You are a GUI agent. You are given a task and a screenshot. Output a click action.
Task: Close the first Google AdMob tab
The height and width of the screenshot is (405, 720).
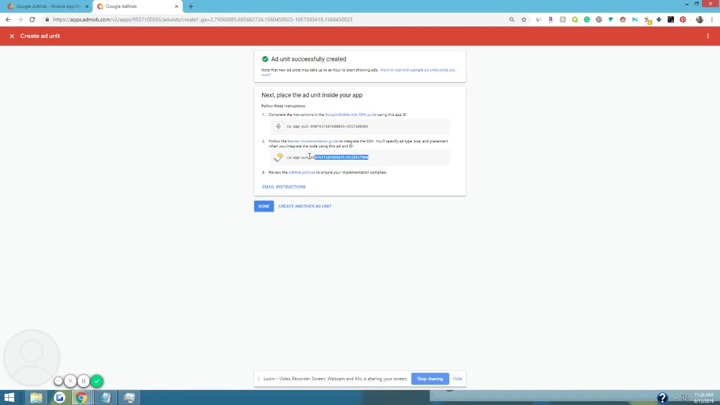pyautogui.click(x=87, y=6)
